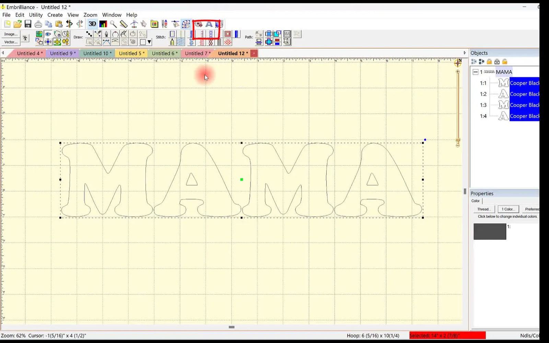549x343 pixels.
Task: Select the blue satin column stitch icon
Action: [x=236, y=34]
